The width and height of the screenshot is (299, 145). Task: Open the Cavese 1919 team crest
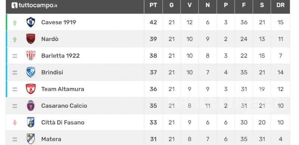(x=31, y=22)
